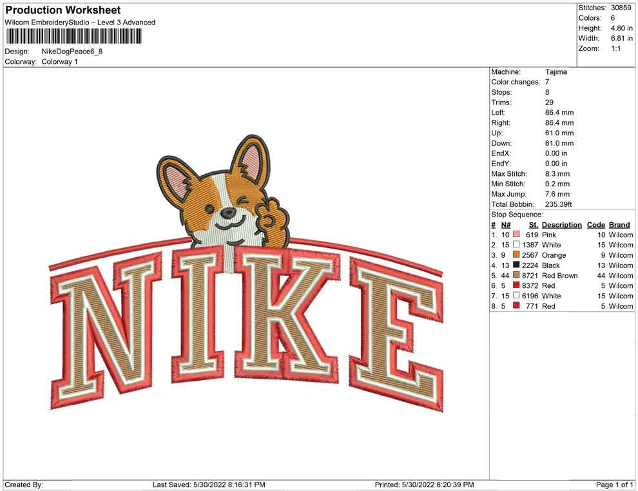This screenshot has height=491, width=638.
Task: Click the white swatch with 6196 stitches
Action: (516, 295)
